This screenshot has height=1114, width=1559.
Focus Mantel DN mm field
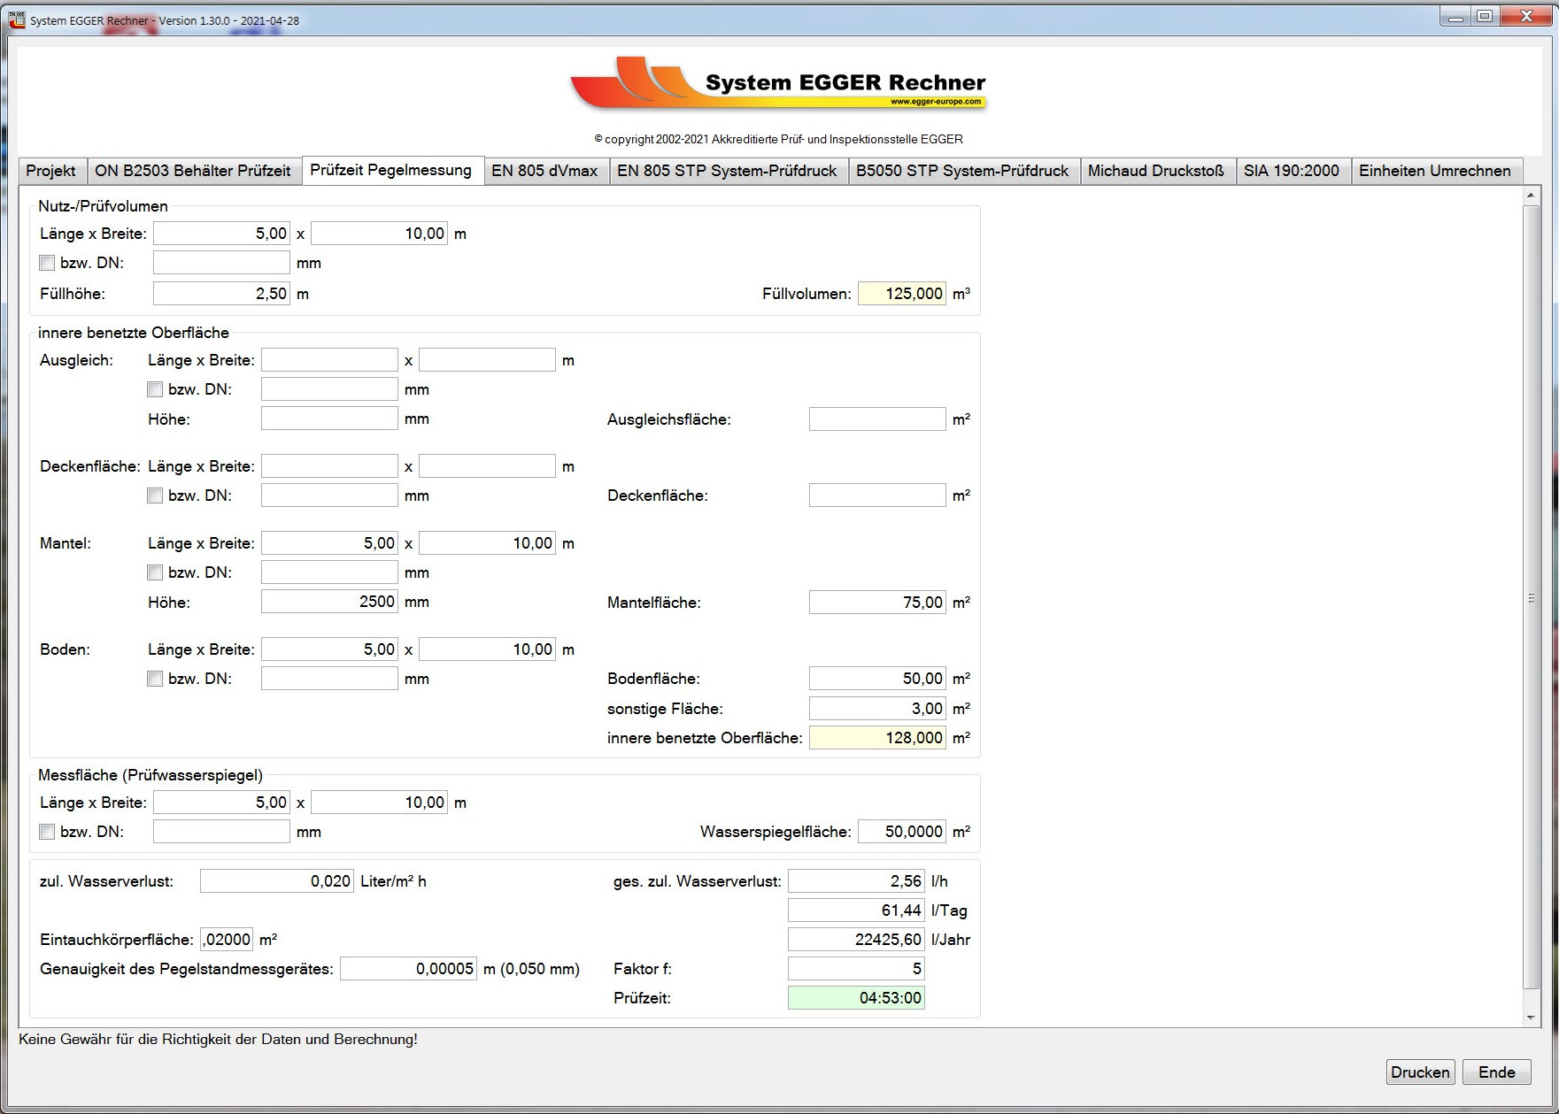329,572
